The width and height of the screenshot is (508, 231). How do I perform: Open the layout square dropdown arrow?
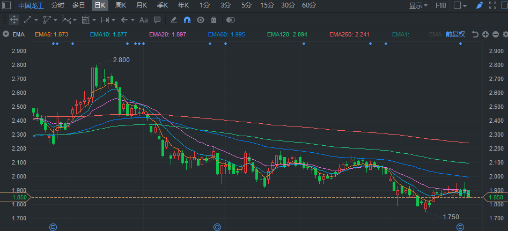(465, 5)
